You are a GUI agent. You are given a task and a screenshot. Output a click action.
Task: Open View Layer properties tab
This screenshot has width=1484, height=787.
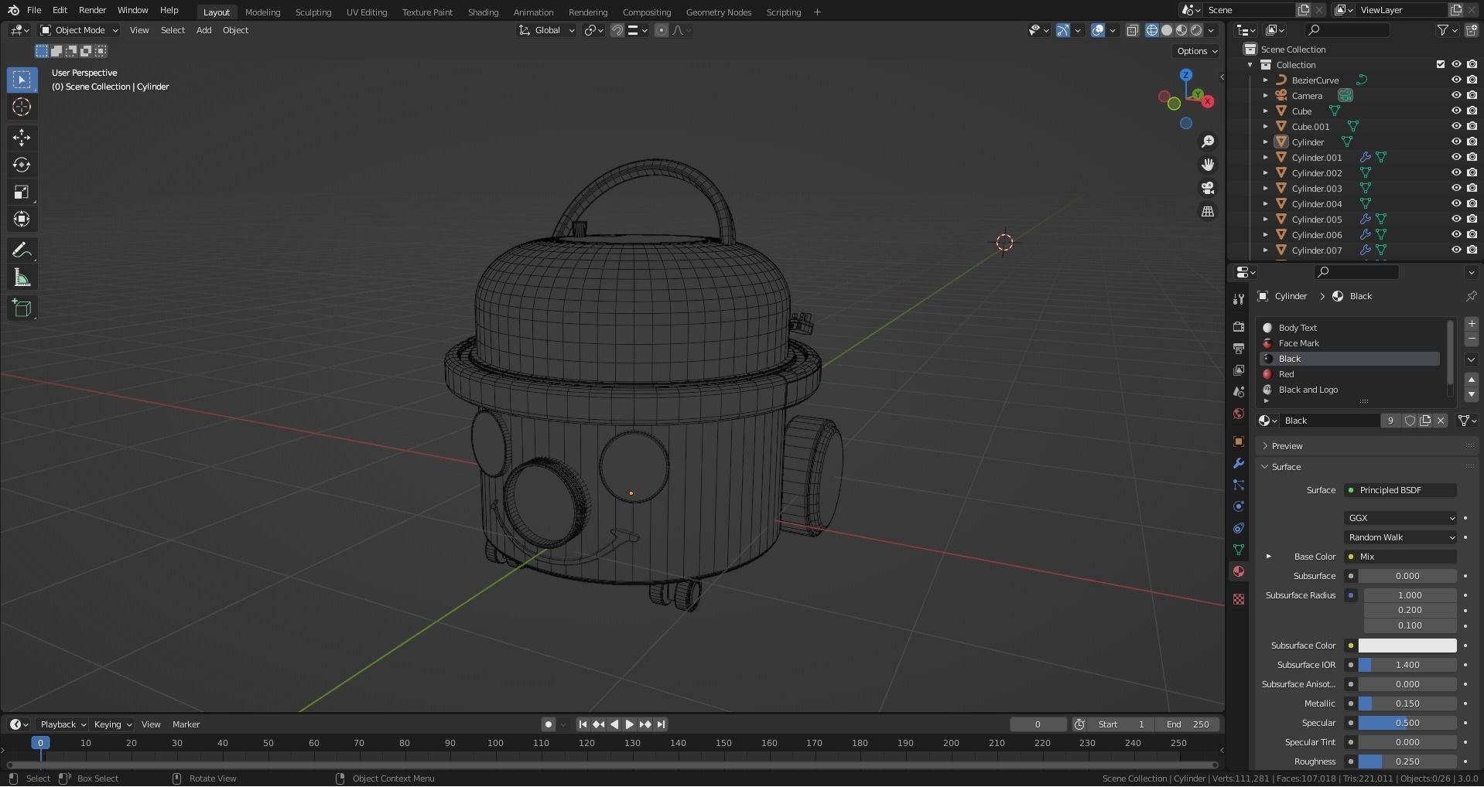coord(1239,370)
